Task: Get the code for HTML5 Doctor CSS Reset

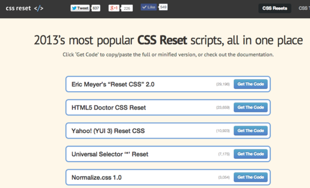Action: [x=250, y=107]
